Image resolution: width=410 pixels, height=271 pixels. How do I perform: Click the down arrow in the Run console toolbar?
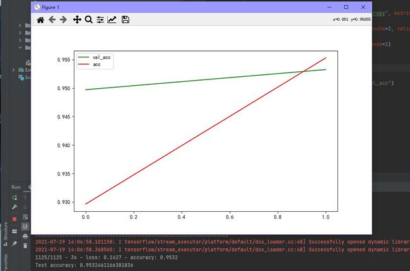(25, 207)
